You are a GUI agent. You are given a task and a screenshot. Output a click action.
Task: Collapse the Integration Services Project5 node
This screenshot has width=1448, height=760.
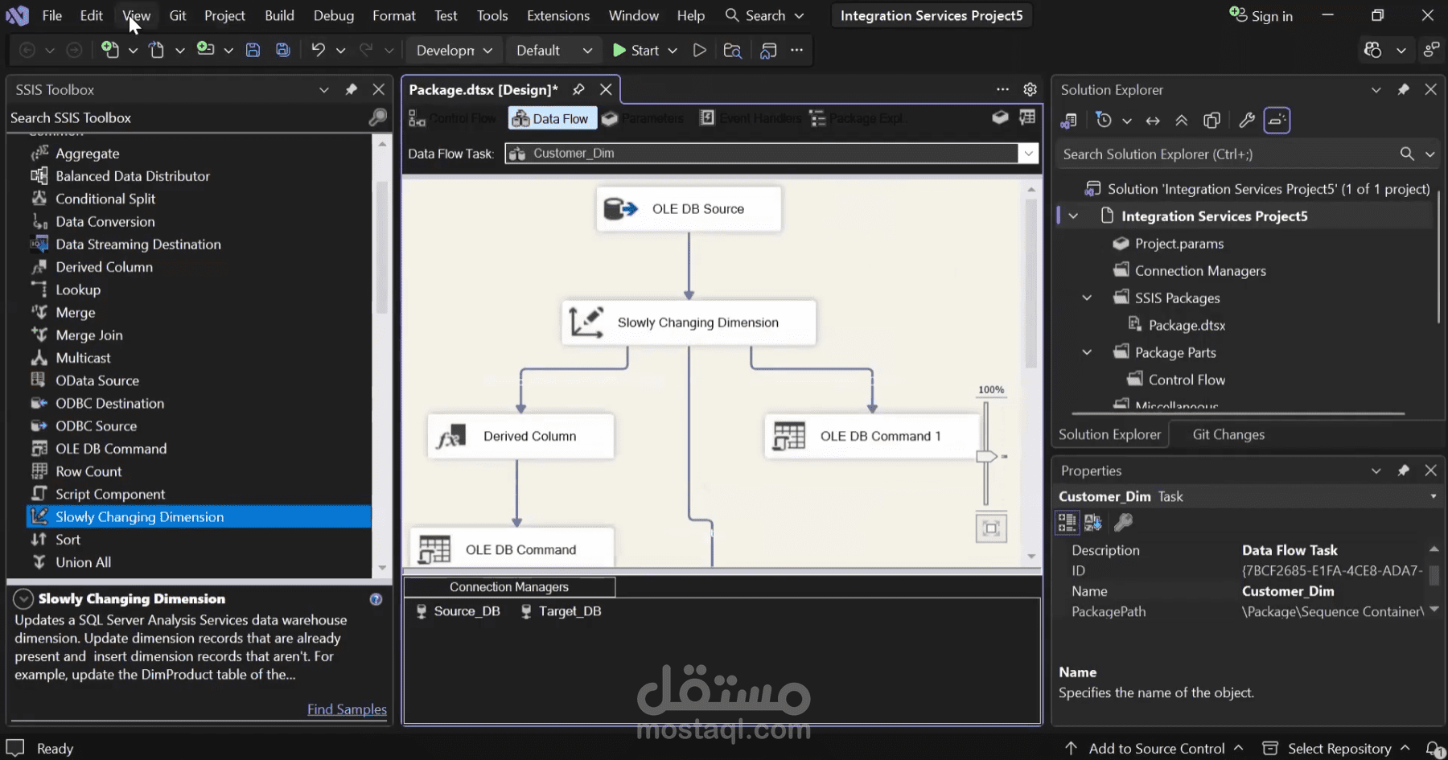click(x=1073, y=216)
